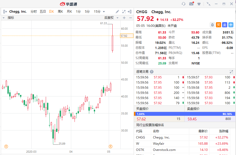This screenshot has height=155, width=236.
Task: Click the blue 卖 sell button
Action: point(225,25)
